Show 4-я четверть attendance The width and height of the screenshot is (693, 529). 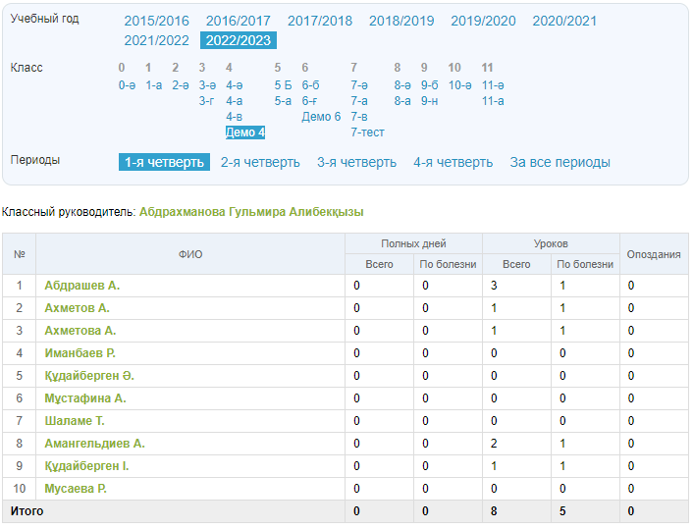pyautogui.click(x=453, y=162)
